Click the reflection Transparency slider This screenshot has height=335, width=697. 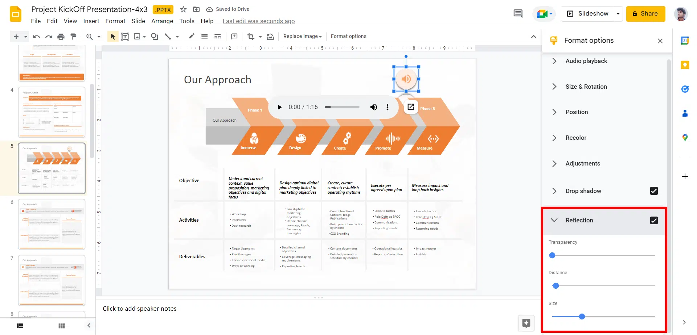click(603, 255)
